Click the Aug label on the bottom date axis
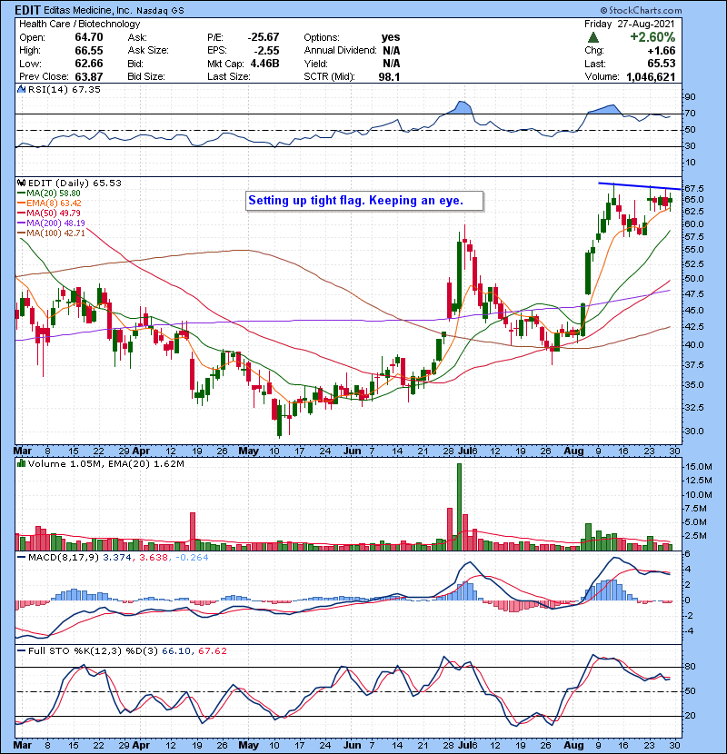This screenshot has width=727, height=754. coord(573,745)
